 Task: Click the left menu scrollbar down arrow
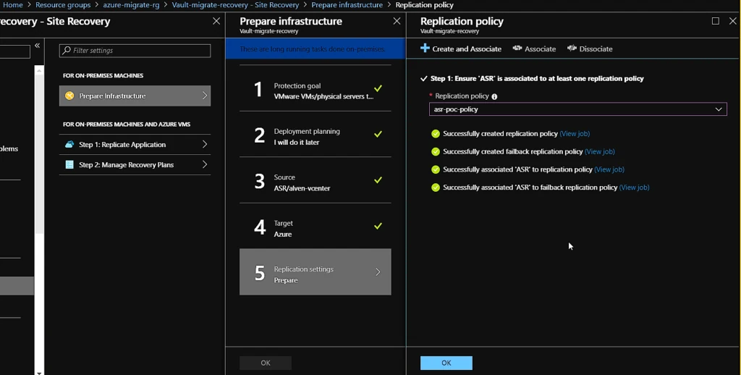[x=39, y=373]
